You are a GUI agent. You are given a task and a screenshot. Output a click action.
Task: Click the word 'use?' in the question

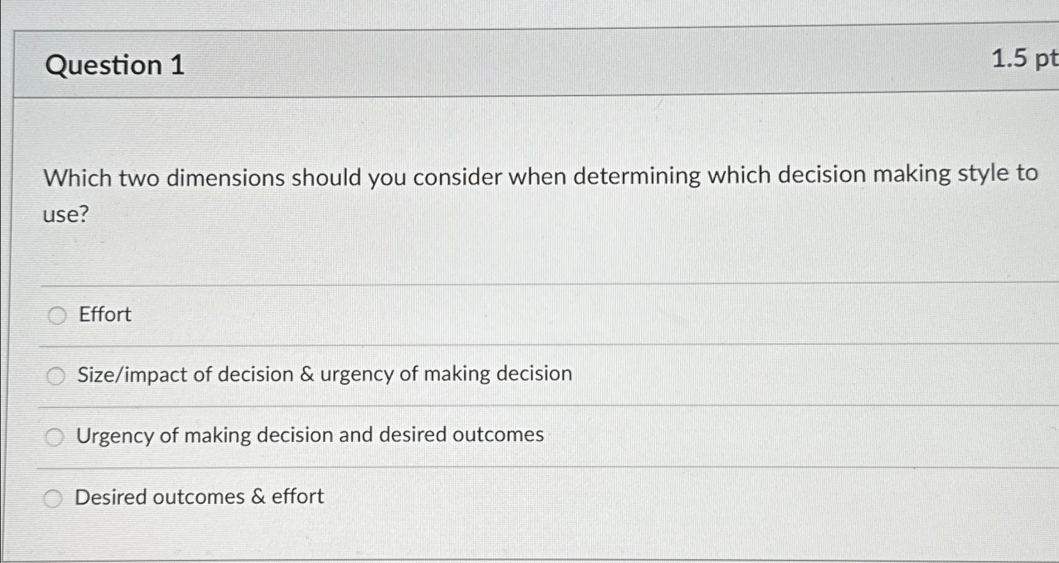(65, 216)
